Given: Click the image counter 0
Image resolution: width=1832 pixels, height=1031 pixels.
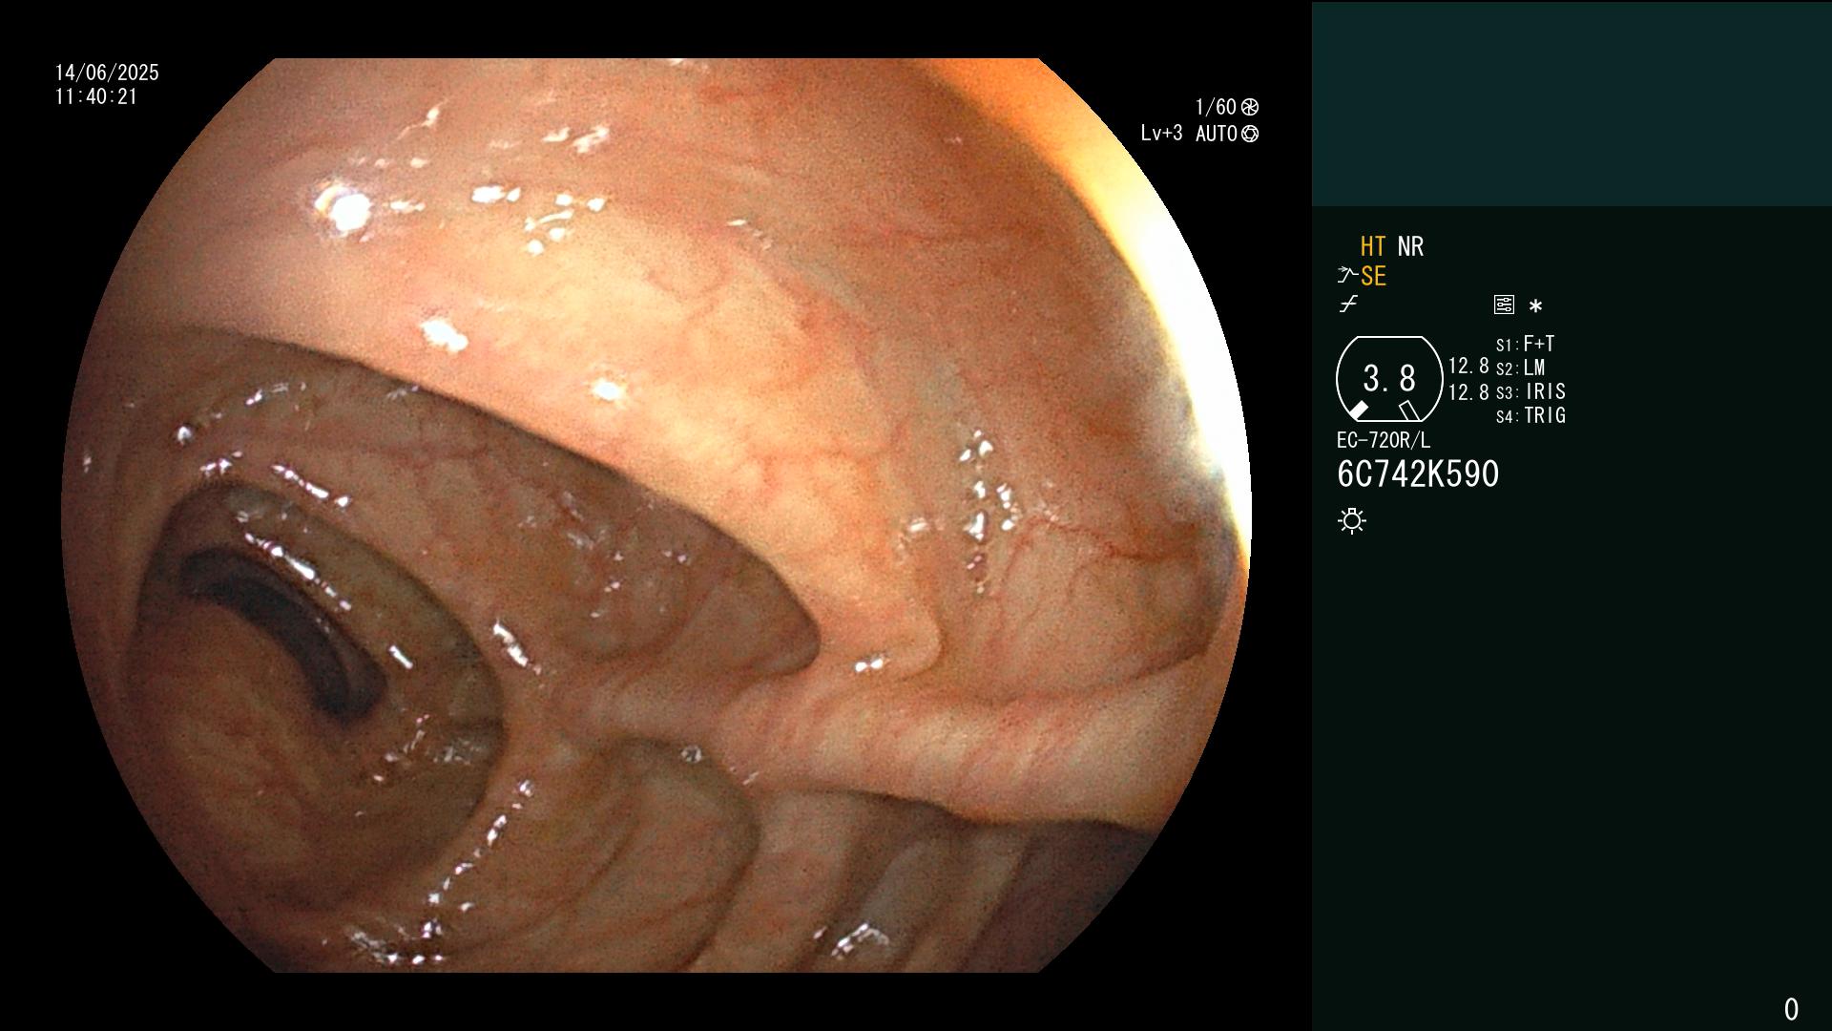Looking at the screenshot, I should (1791, 1009).
